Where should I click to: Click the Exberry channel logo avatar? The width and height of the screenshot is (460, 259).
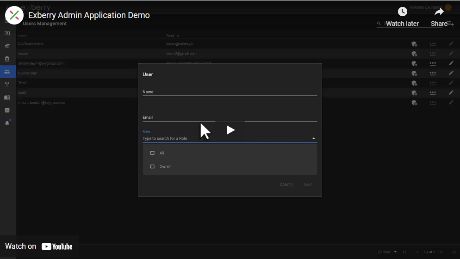[x=14, y=15]
